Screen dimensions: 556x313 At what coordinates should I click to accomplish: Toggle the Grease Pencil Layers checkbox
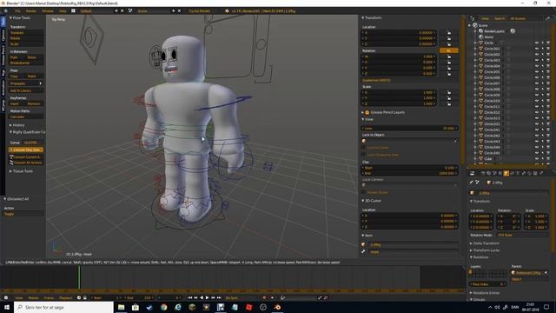coord(367,112)
